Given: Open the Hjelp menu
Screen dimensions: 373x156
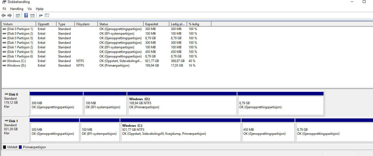Looking at the screenshot, I should [x=40, y=9].
